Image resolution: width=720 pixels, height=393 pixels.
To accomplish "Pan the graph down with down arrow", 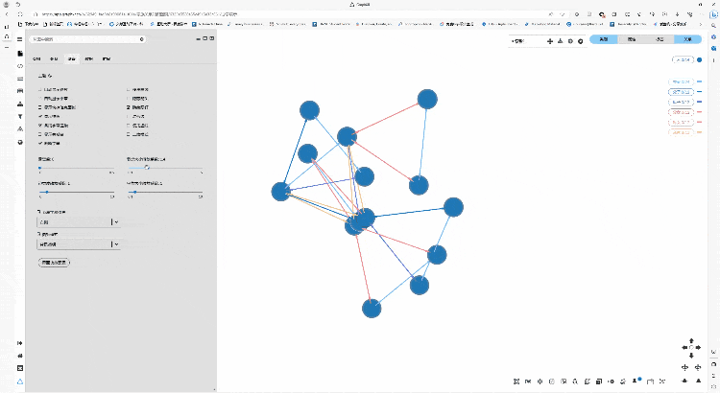I will [691, 355].
